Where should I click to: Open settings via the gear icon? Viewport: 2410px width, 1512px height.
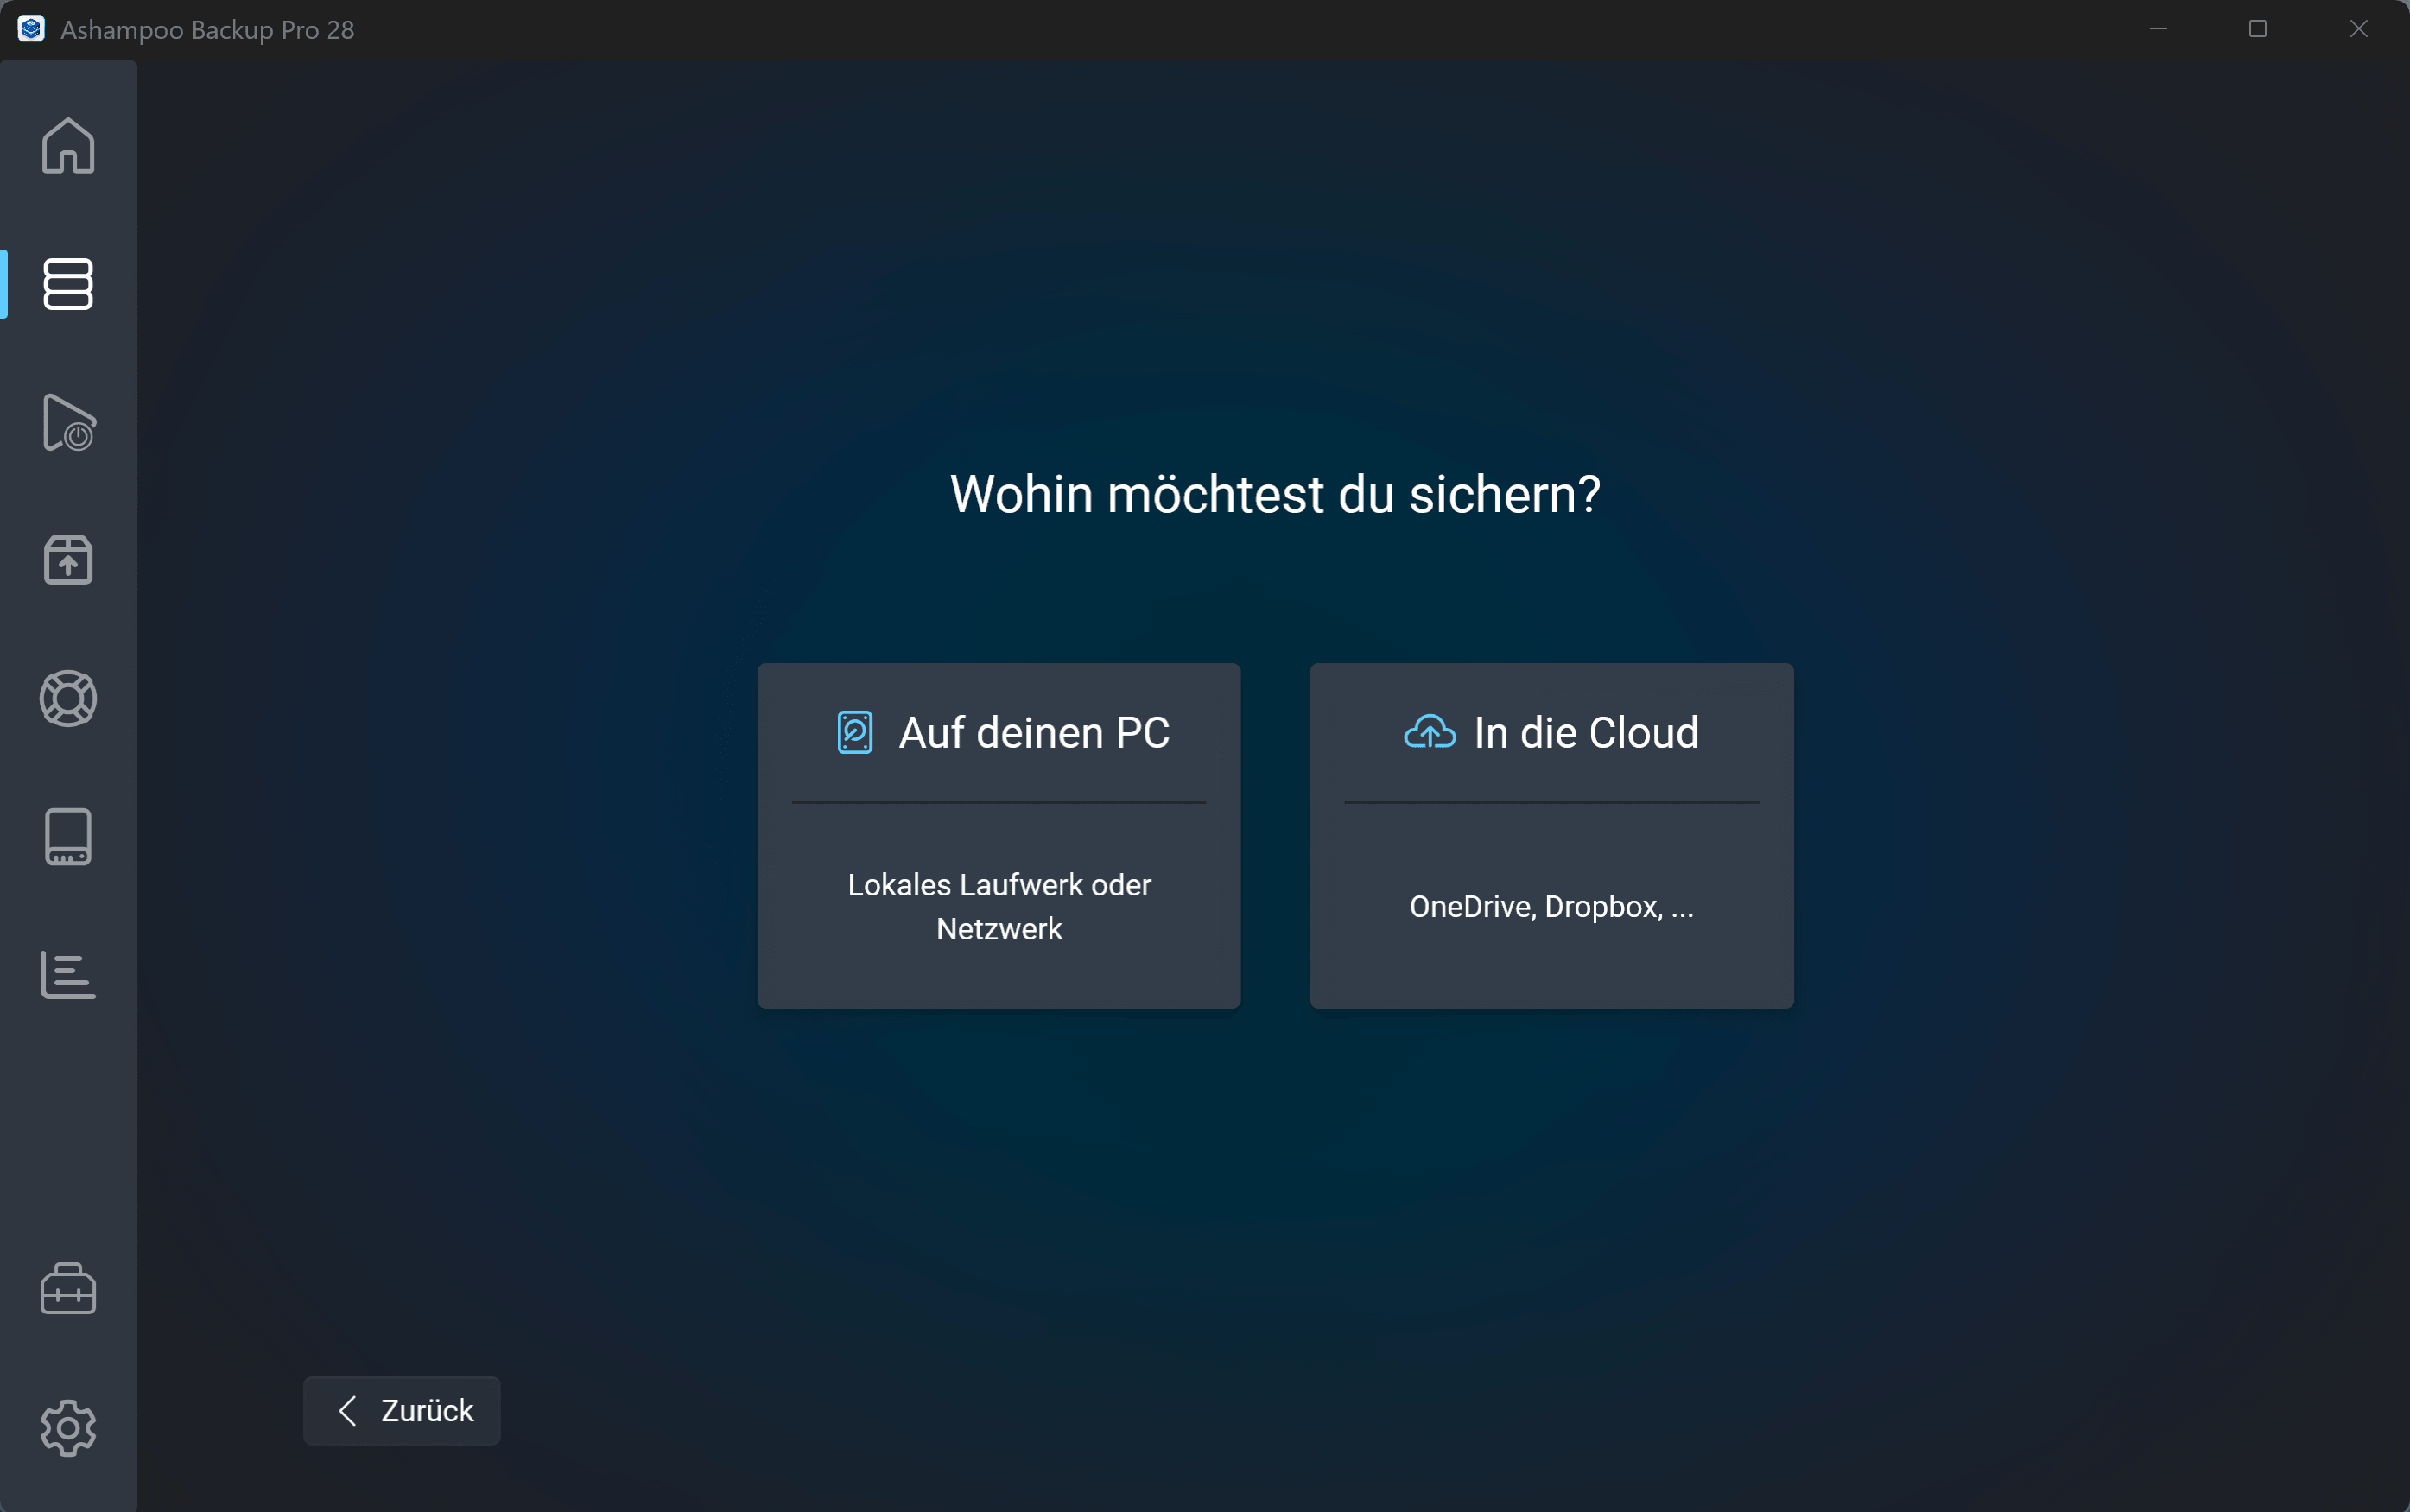click(x=68, y=1428)
